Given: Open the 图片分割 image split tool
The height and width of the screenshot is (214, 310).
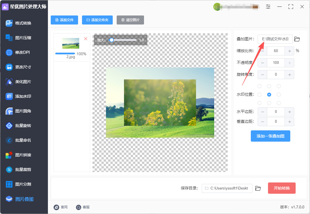Looking at the screenshot, I should click(19, 184).
